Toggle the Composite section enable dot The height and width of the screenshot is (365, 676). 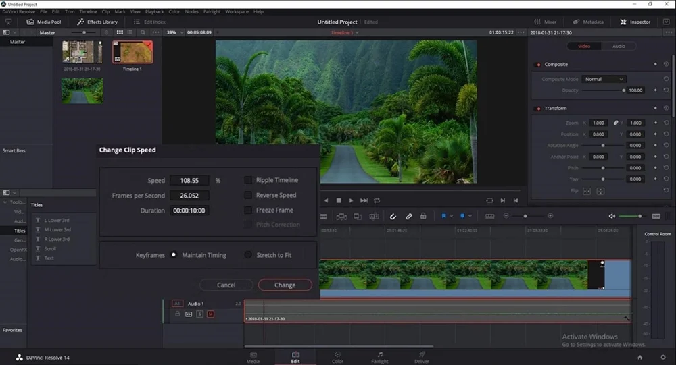point(538,65)
